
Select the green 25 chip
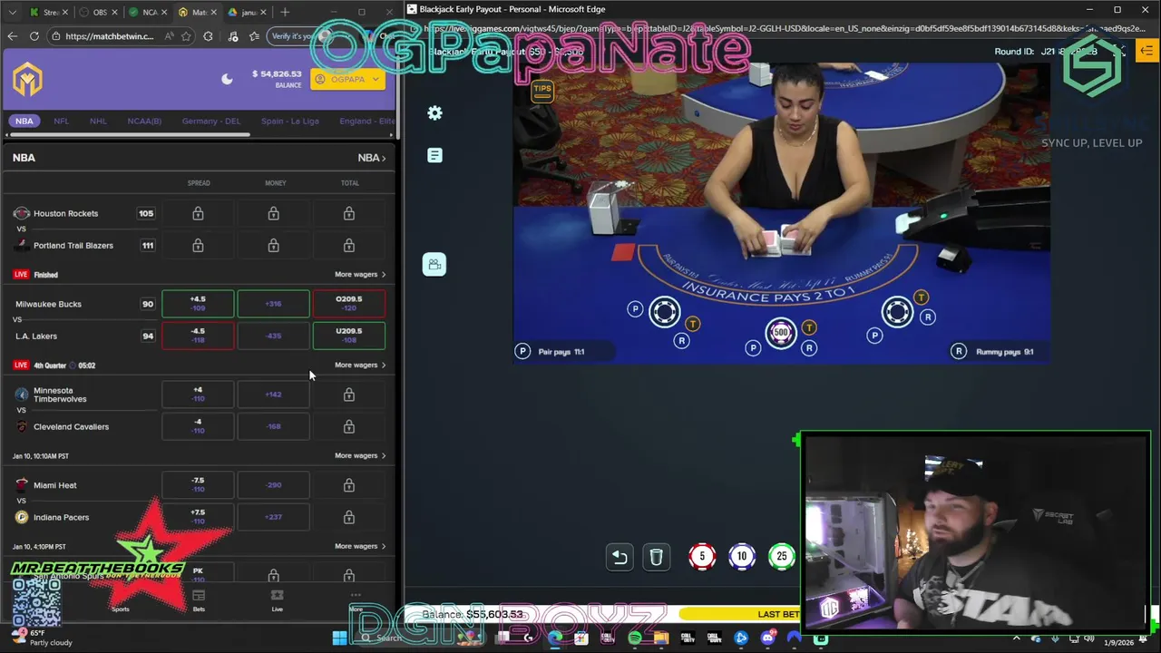coord(782,556)
